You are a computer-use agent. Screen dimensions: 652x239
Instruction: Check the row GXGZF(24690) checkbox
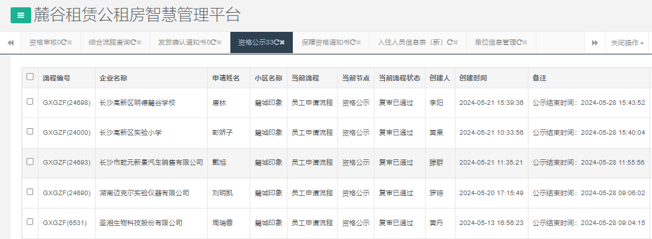30,192
